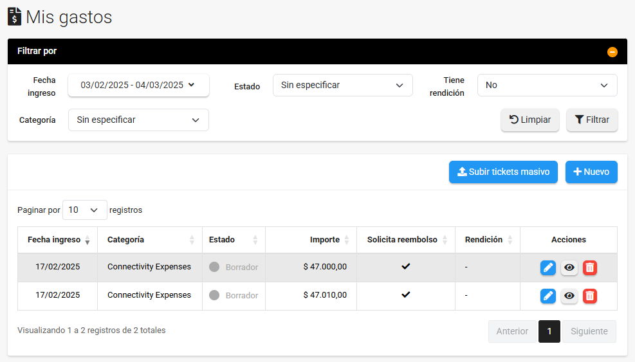Open the Fecha ingreso date range field
Viewport: 635px width, 362px height.
pyautogui.click(x=138, y=86)
